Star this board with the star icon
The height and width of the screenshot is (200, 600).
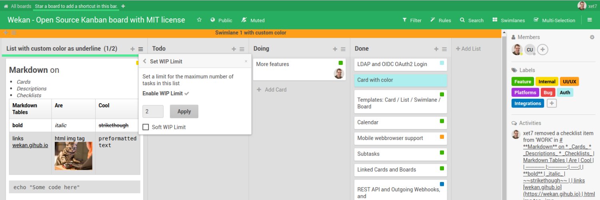point(199,20)
